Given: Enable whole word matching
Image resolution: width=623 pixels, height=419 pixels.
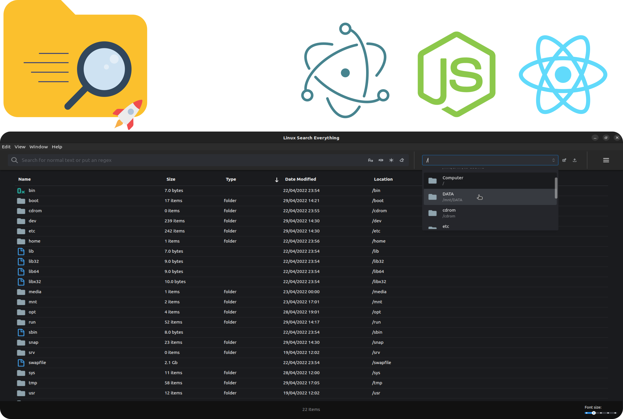Looking at the screenshot, I should (381, 160).
